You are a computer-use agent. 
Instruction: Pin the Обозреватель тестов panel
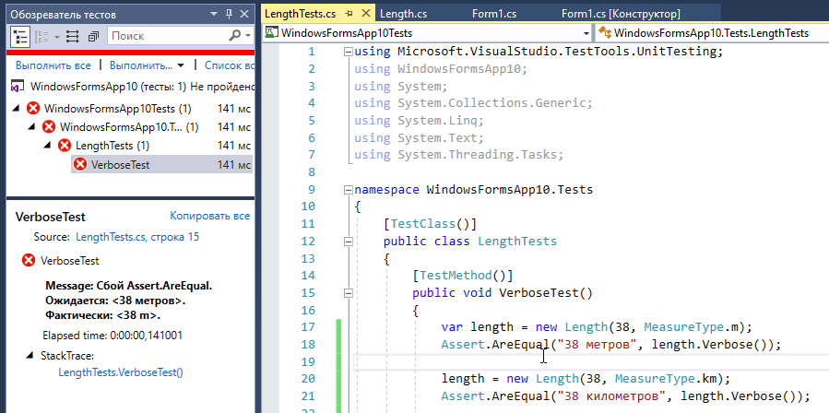tap(228, 13)
